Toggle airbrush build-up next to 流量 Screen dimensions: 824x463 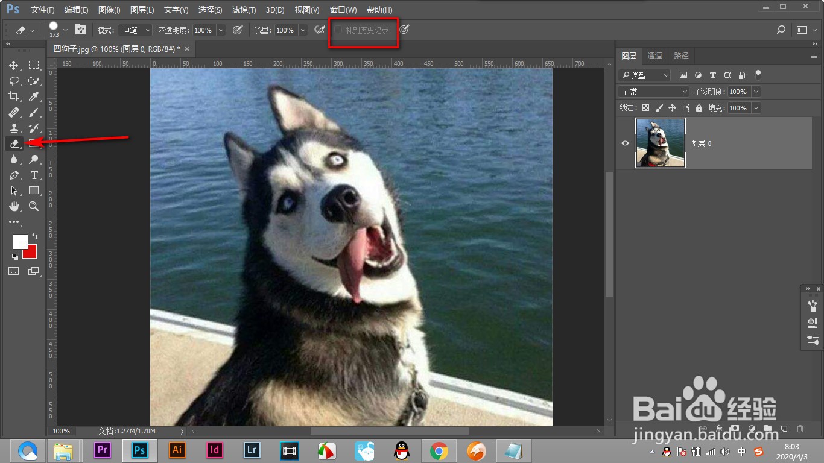(x=320, y=30)
